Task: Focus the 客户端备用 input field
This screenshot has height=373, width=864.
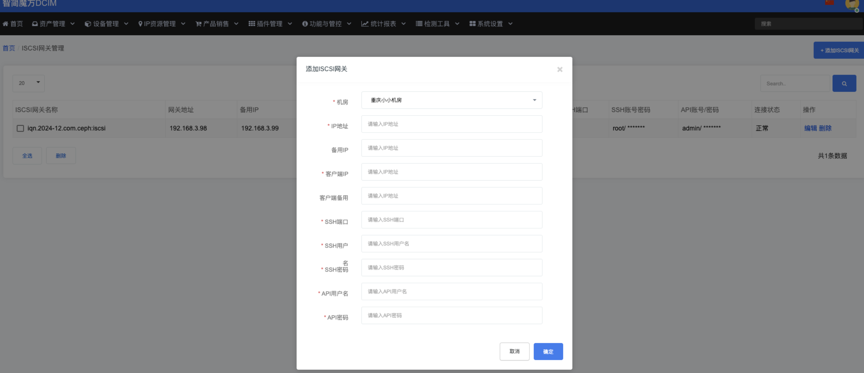Action: point(451,196)
